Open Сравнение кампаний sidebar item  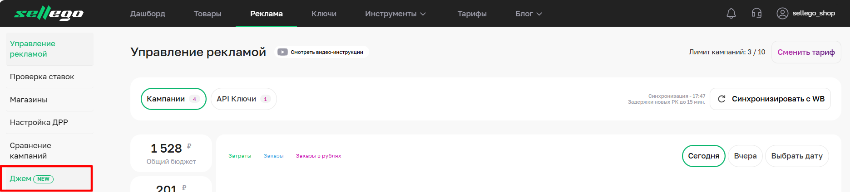coord(49,150)
